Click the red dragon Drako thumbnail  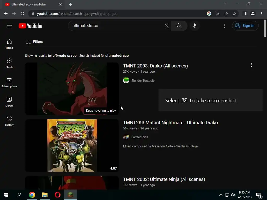[x=72, y=89]
